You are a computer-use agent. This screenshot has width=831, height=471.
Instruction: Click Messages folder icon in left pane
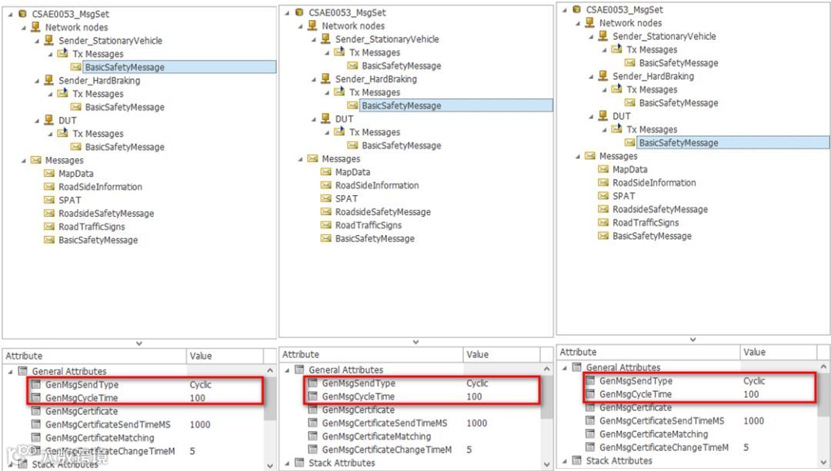[35, 160]
